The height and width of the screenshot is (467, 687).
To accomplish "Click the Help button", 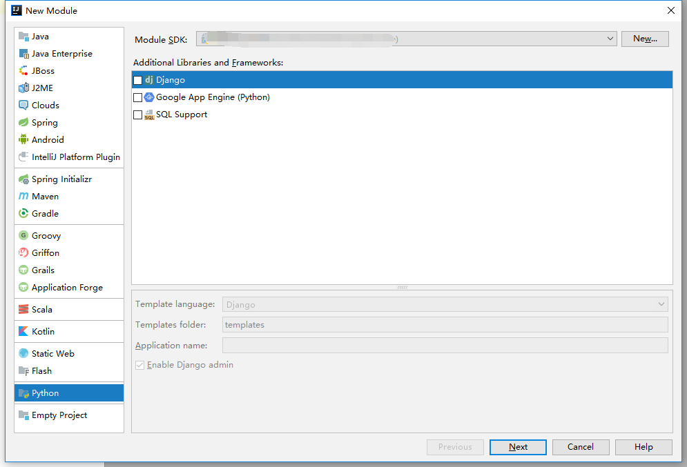I will pyautogui.click(x=644, y=447).
